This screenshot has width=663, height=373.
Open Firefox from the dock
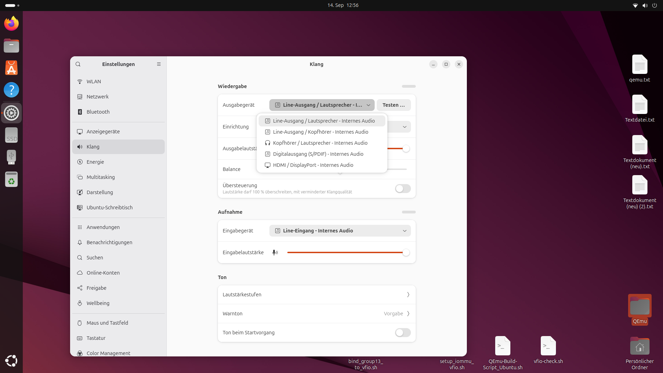(x=11, y=23)
